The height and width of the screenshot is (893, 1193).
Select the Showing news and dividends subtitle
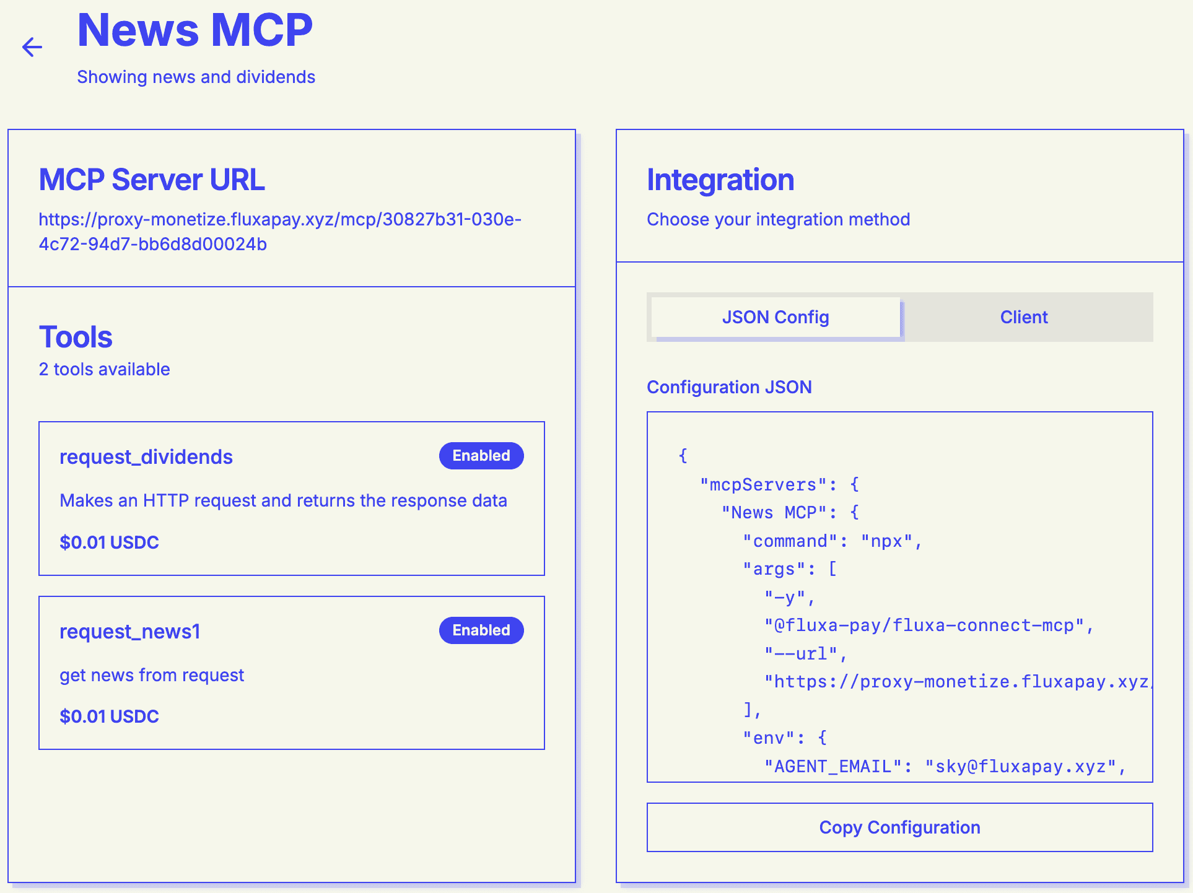point(196,76)
